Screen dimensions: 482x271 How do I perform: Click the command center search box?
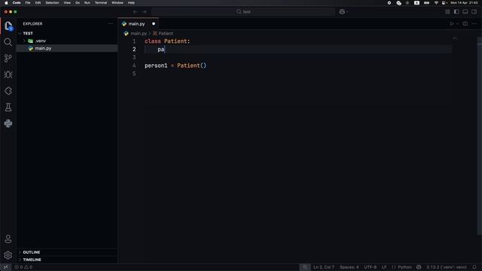point(243,12)
